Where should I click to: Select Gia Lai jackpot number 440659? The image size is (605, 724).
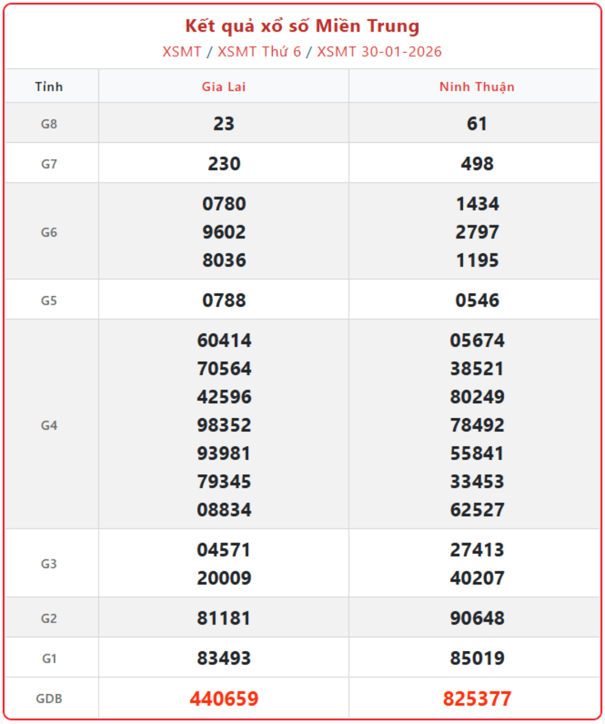[x=224, y=699]
